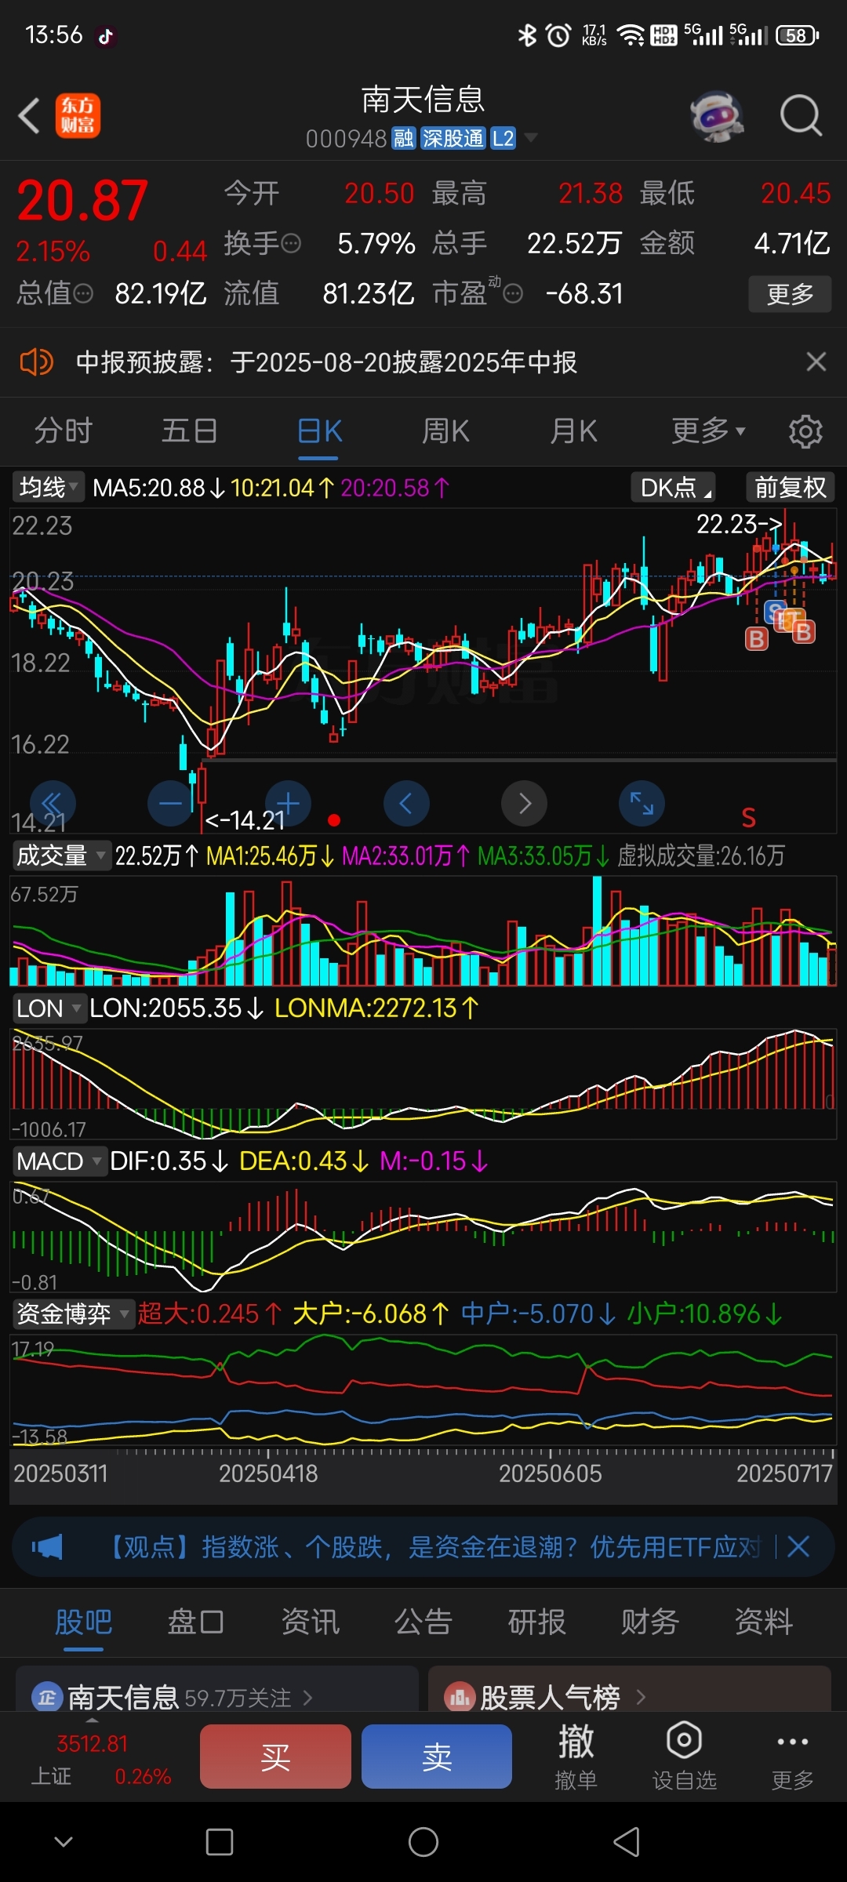Dismiss the 中报预披露 notice

tap(816, 362)
